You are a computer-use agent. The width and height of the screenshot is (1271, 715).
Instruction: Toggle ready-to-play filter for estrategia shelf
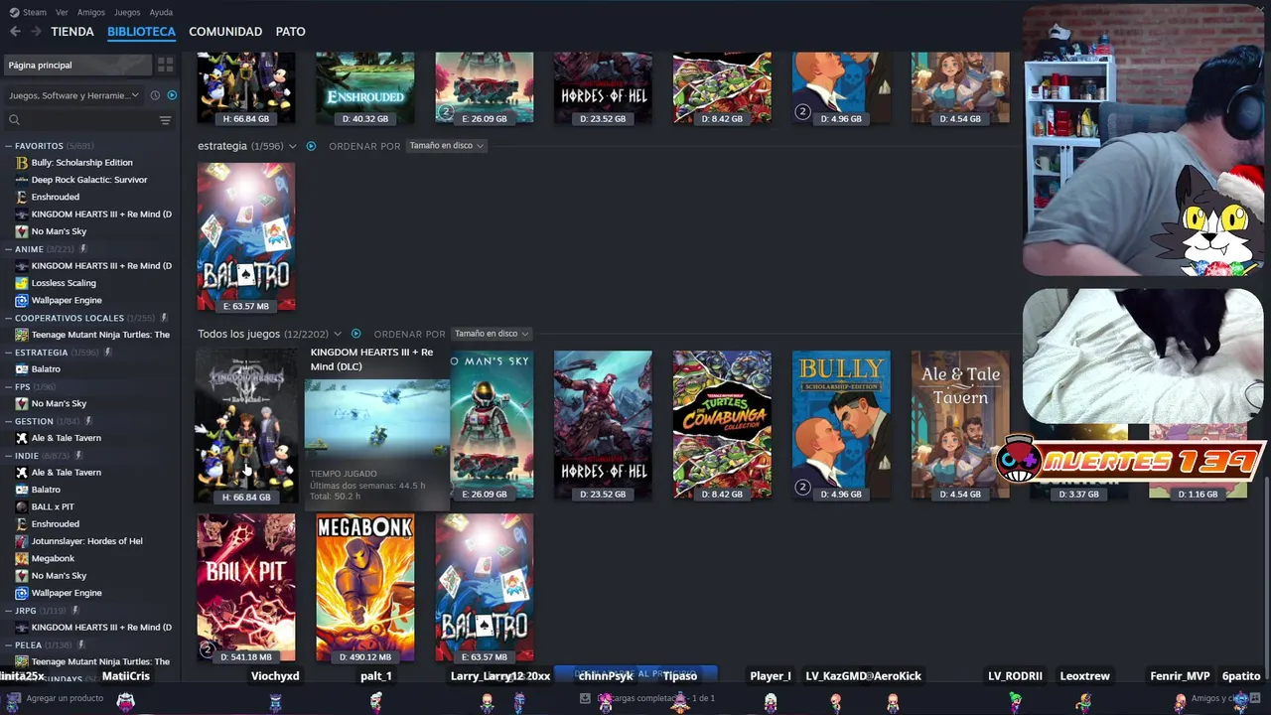(311, 146)
